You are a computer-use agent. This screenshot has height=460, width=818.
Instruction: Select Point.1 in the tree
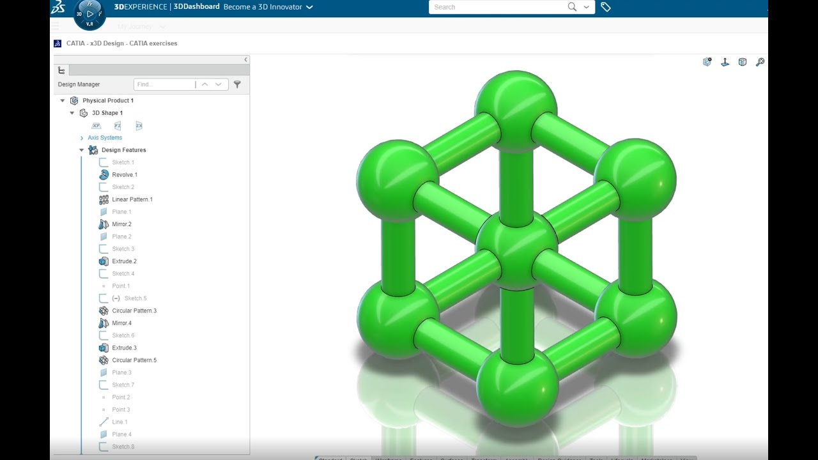click(x=121, y=286)
